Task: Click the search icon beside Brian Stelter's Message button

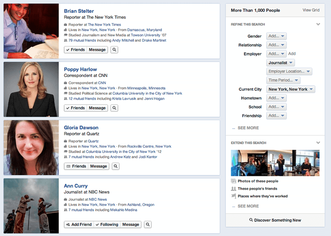Action: point(114,50)
